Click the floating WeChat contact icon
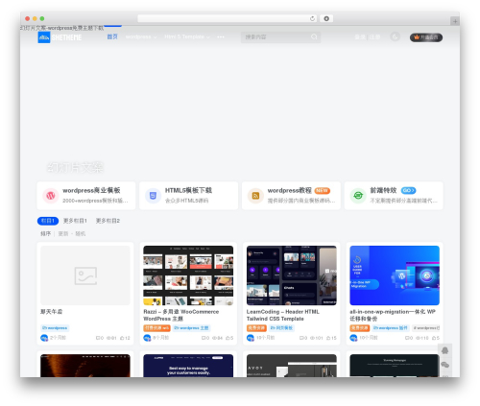 coord(444,365)
